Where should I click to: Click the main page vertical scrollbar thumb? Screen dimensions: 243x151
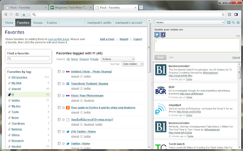click(149, 48)
